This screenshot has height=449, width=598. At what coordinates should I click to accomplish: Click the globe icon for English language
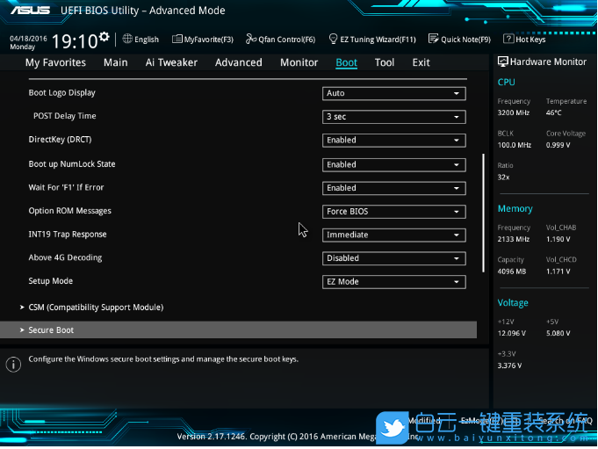tap(127, 39)
